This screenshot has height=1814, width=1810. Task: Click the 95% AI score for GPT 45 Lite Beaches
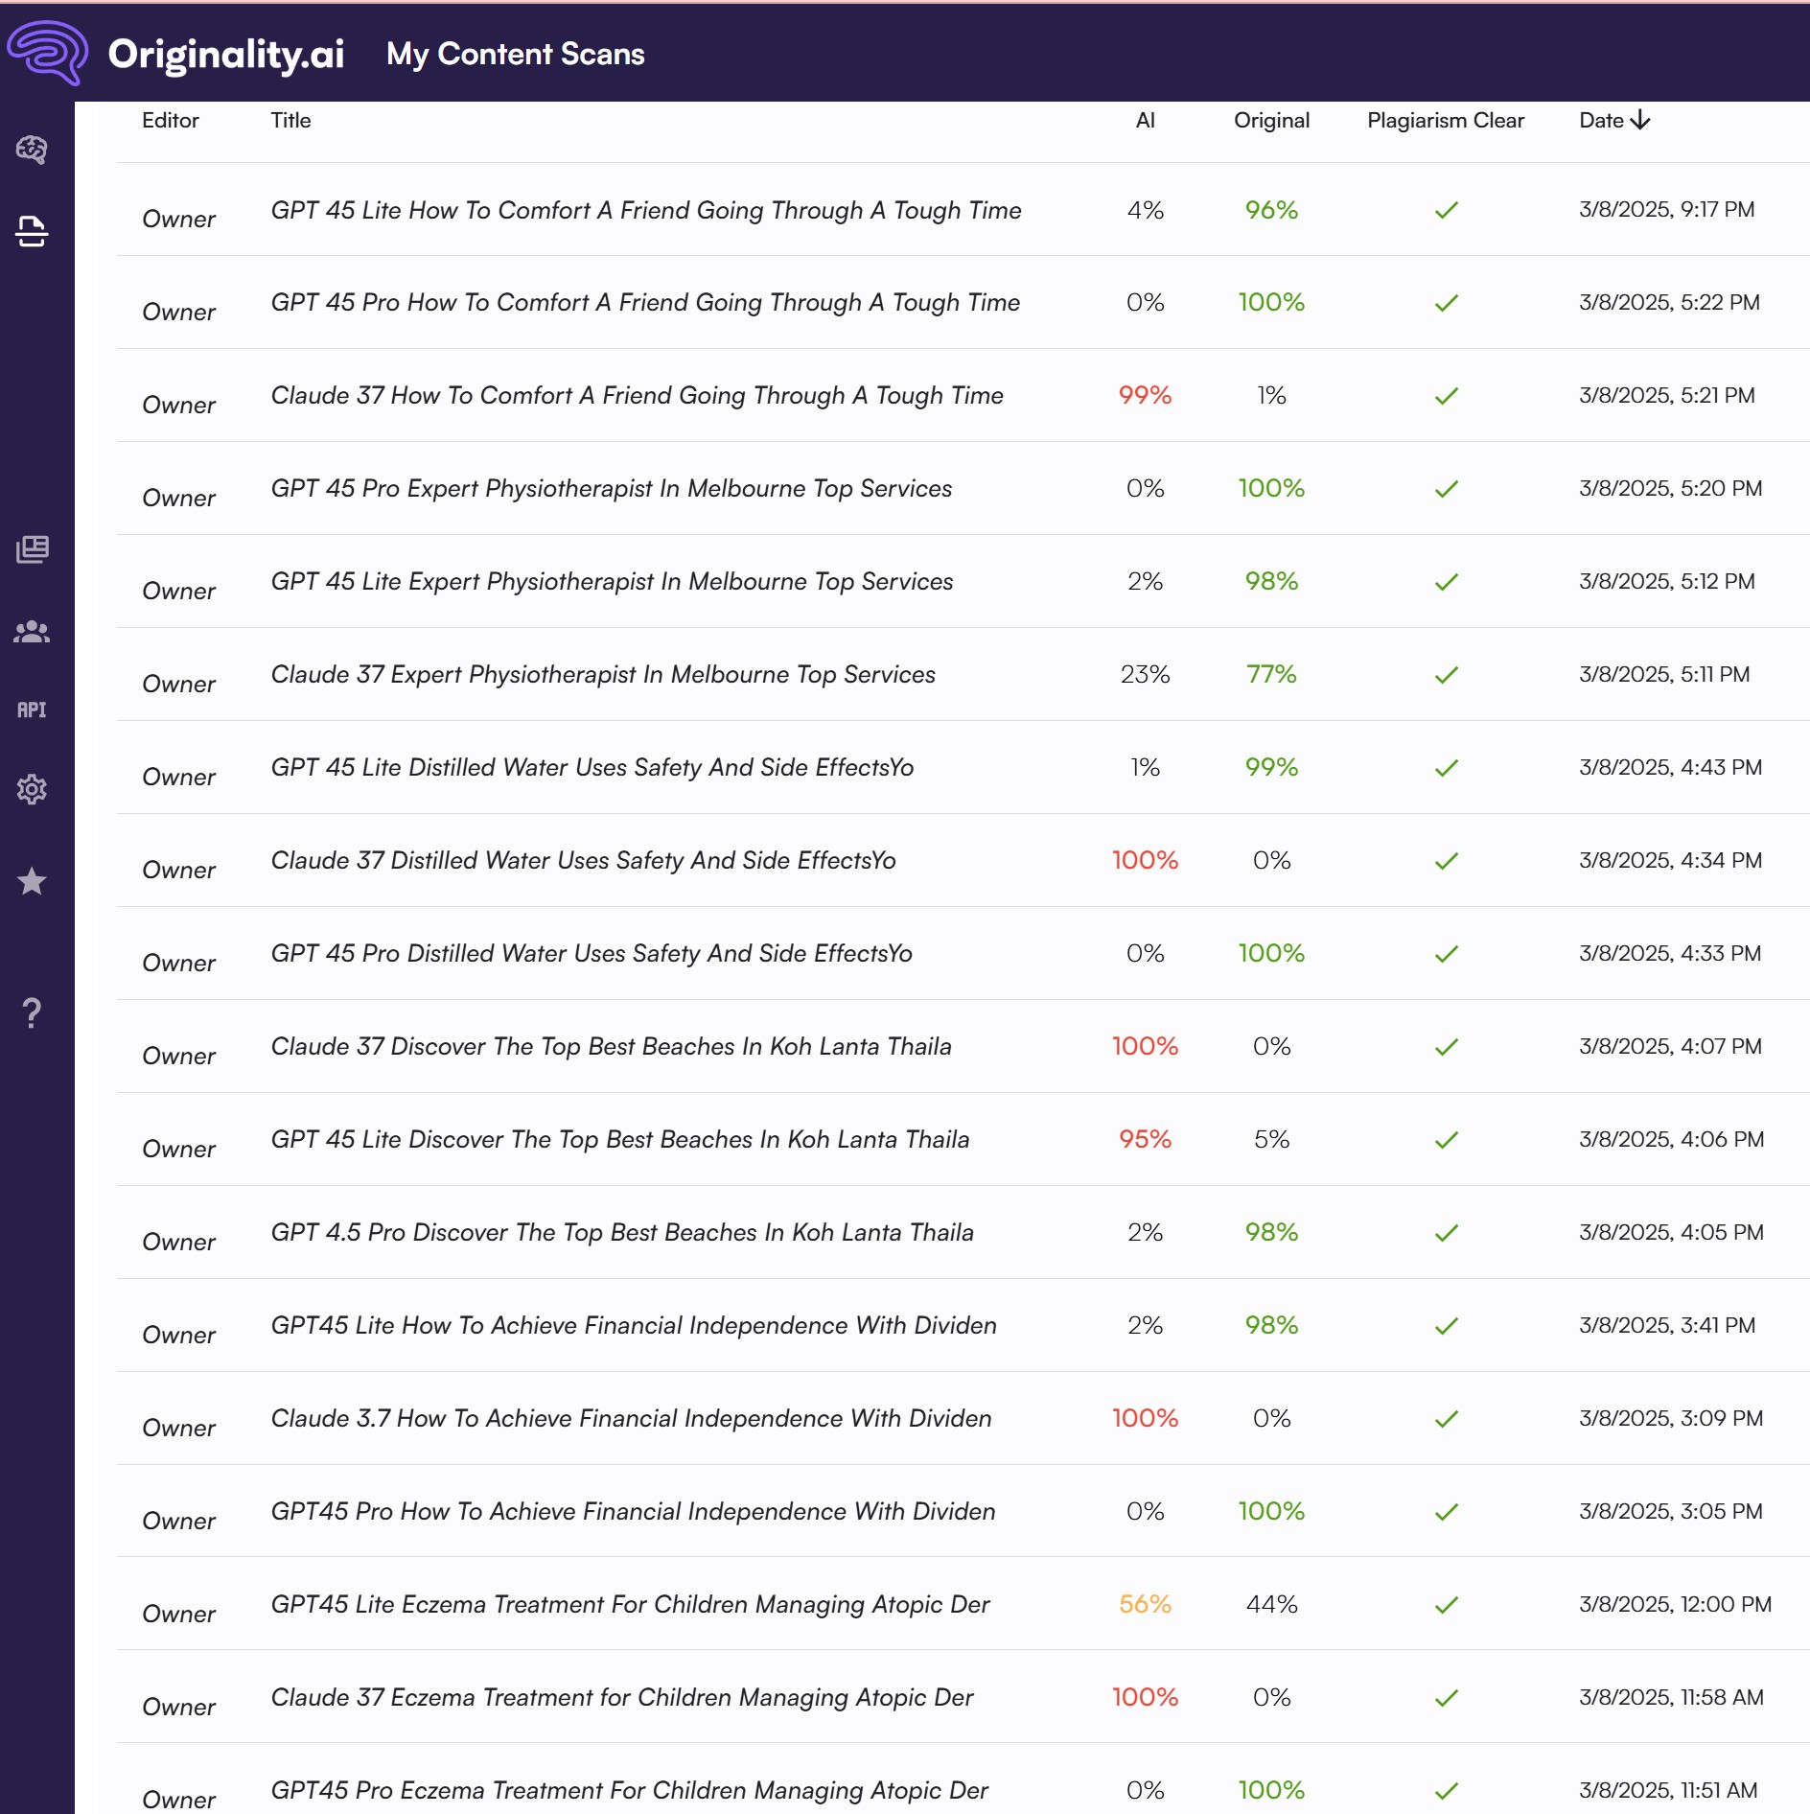[1145, 1139]
